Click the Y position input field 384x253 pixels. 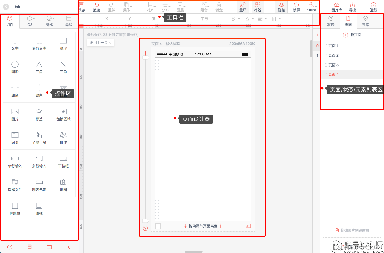click(141, 19)
